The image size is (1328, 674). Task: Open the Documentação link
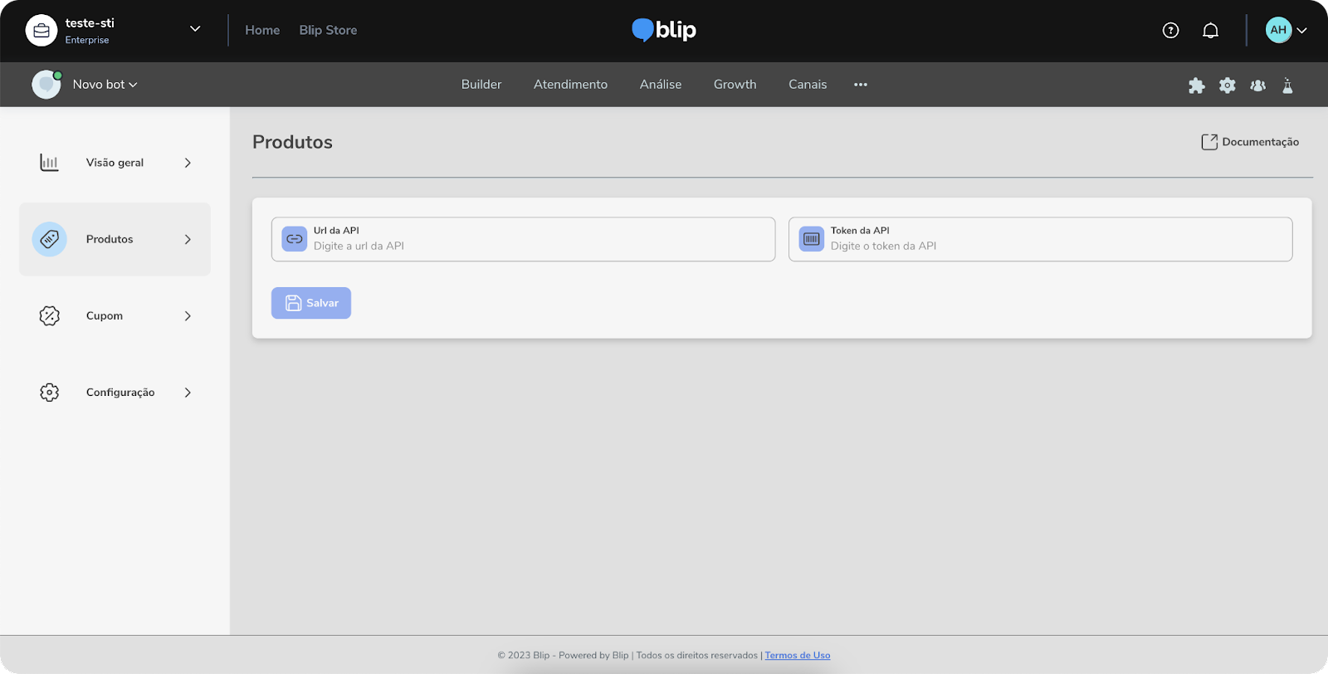pyautogui.click(x=1250, y=142)
